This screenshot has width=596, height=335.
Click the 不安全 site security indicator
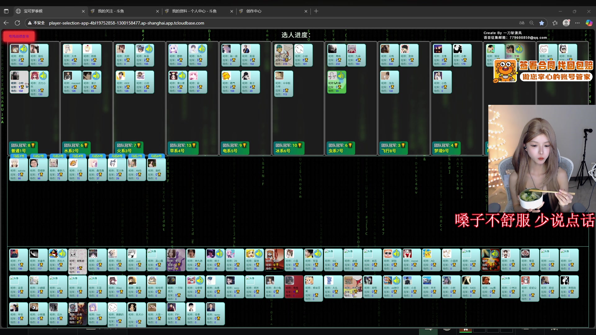click(36, 23)
